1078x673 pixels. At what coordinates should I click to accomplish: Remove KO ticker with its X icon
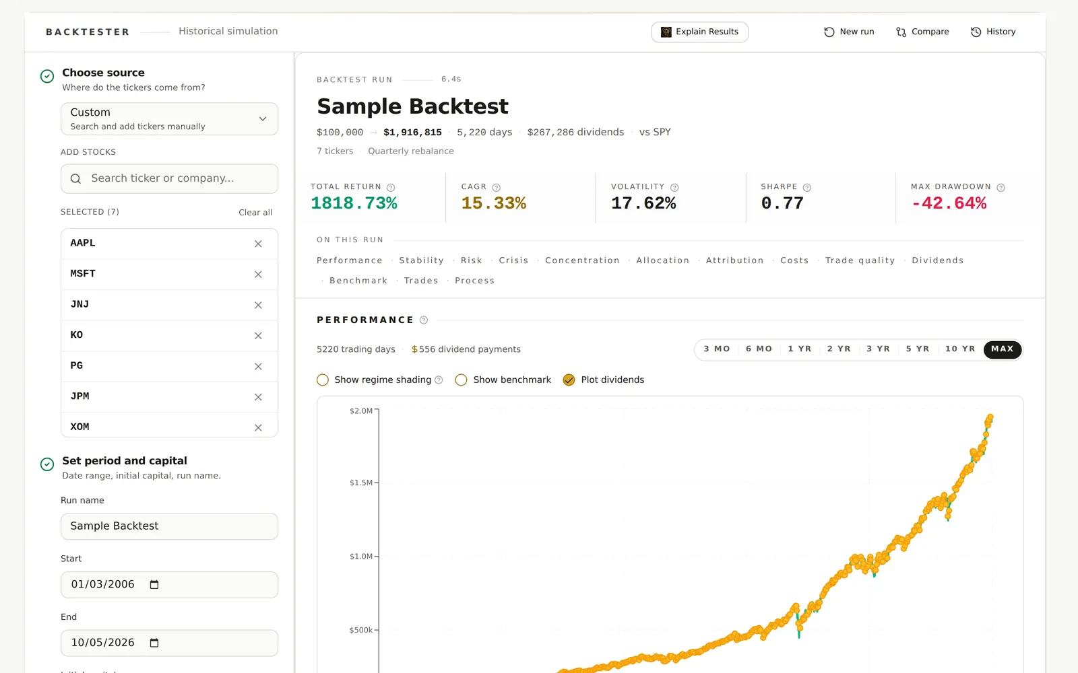coord(258,336)
